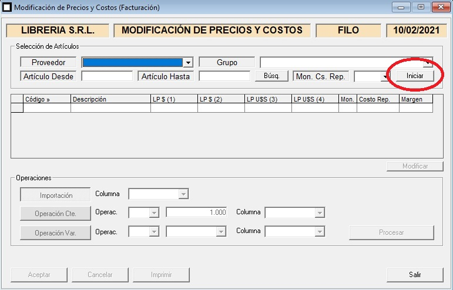Click the Artículo Desde input field
This screenshot has width=453, height=290.
pos(107,76)
